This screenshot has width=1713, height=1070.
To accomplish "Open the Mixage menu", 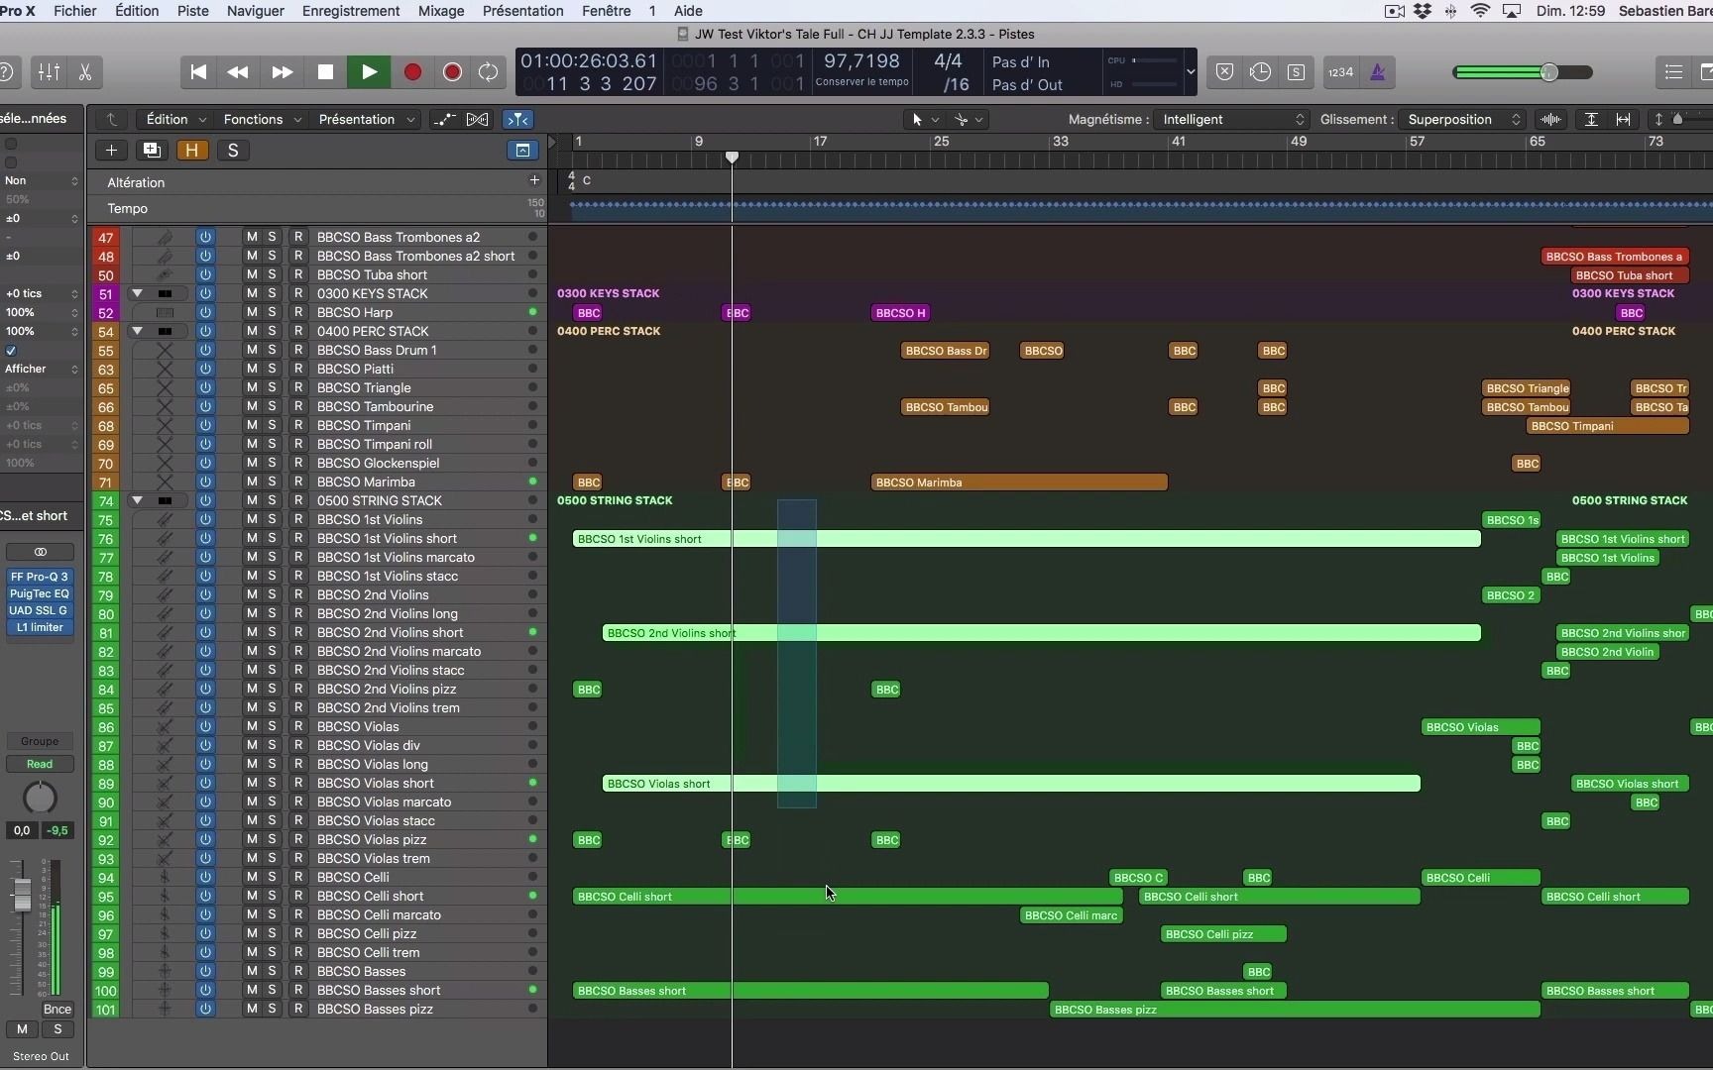I will (441, 11).
